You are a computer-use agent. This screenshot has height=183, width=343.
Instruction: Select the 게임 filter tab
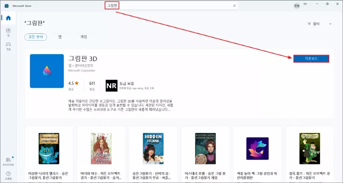pyautogui.click(x=84, y=37)
